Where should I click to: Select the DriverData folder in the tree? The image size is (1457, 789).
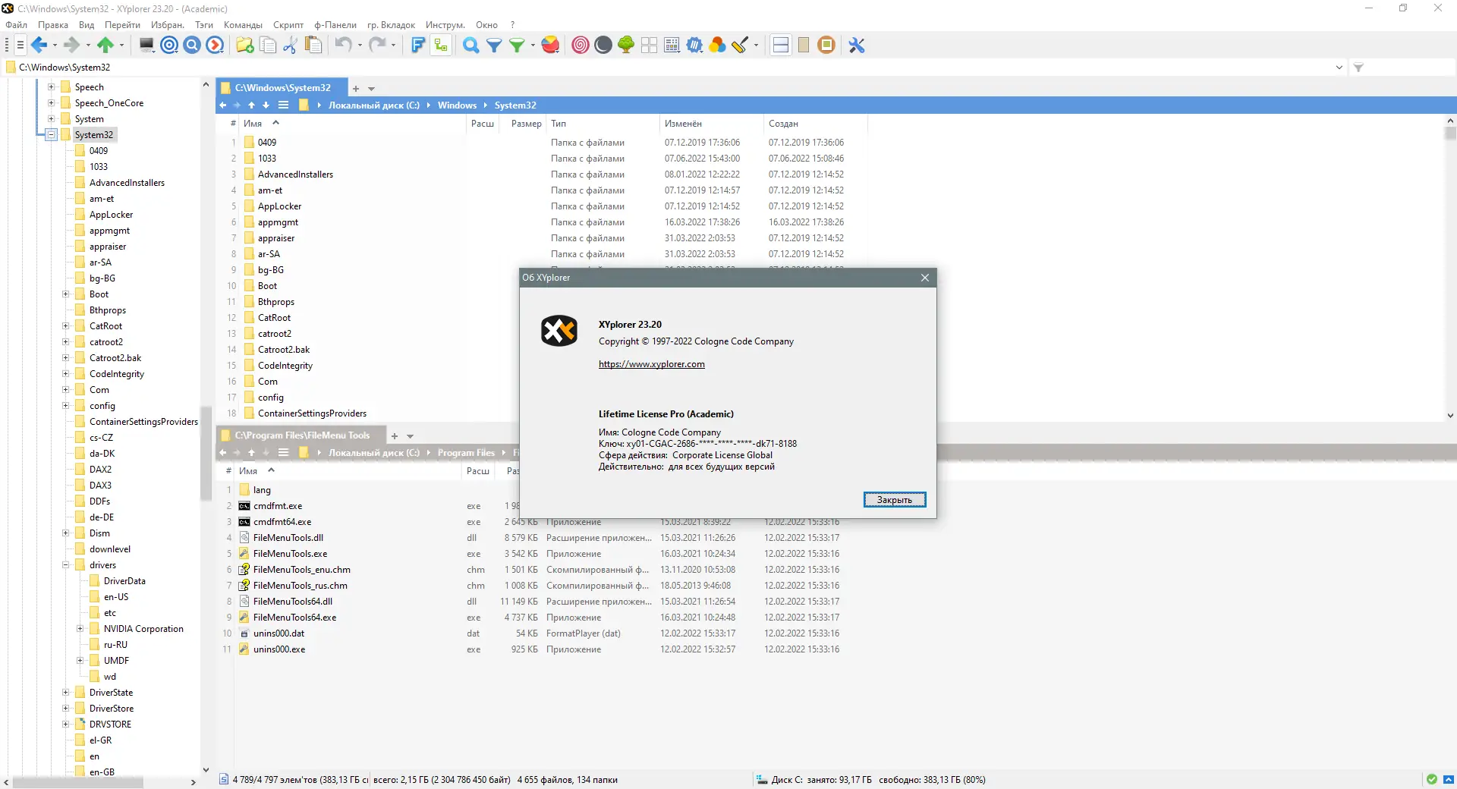pyautogui.click(x=124, y=581)
